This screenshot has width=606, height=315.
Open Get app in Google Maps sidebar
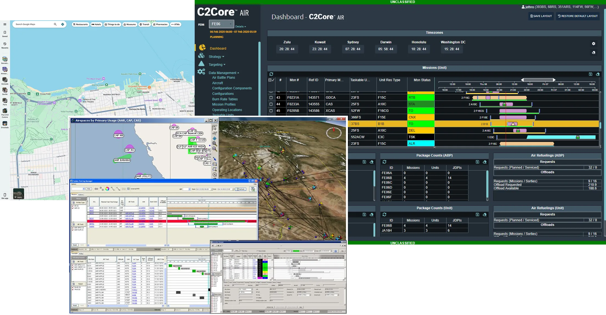tap(5, 196)
